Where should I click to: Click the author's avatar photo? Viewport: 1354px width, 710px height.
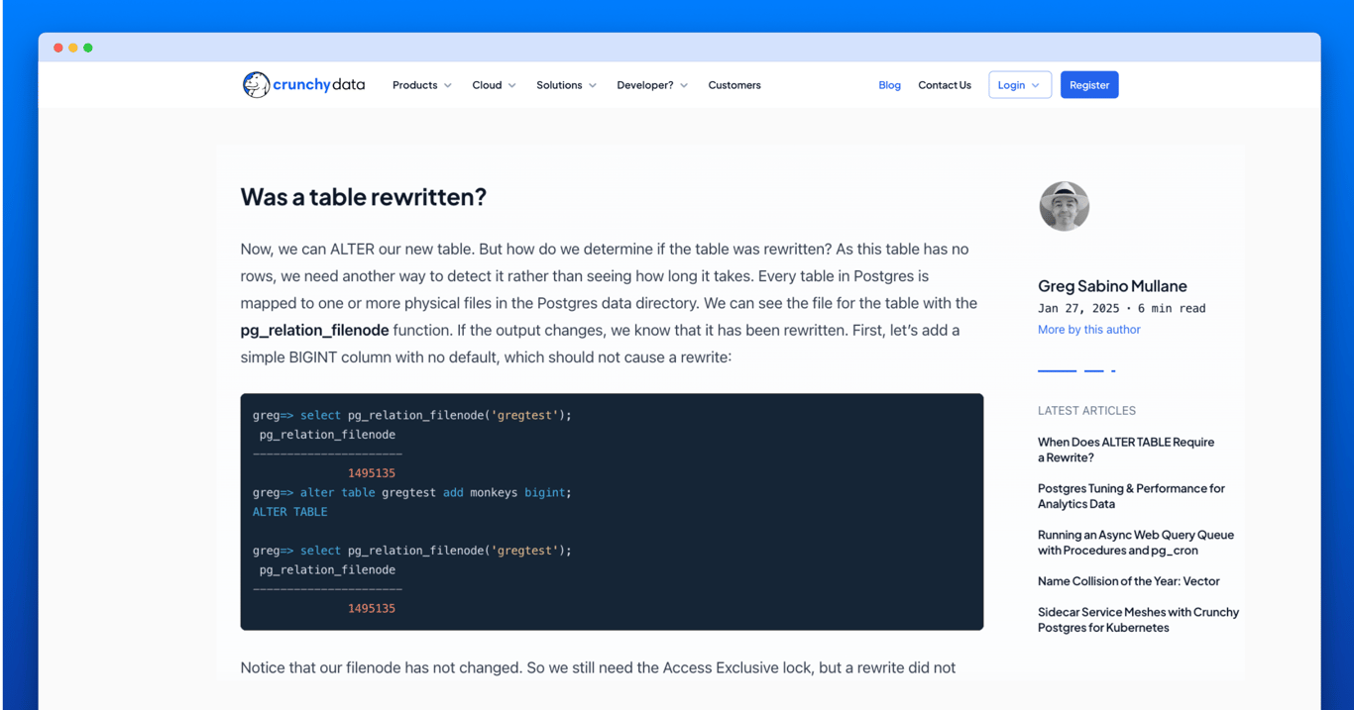(1064, 206)
